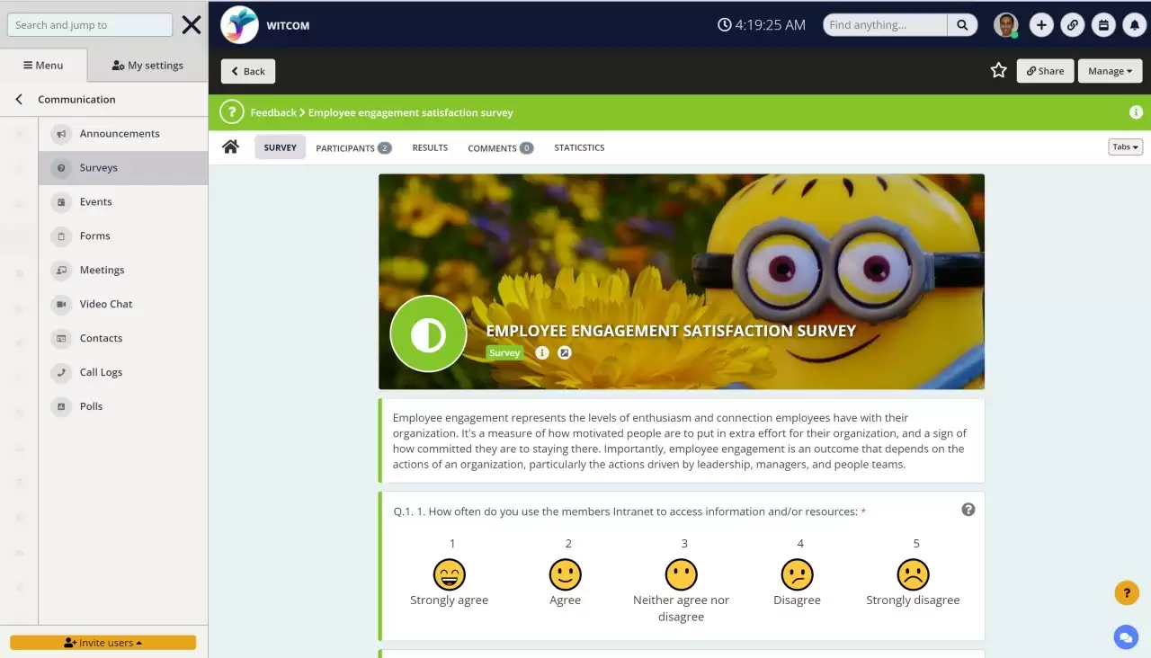Switch to the Participants tab

pos(347,147)
